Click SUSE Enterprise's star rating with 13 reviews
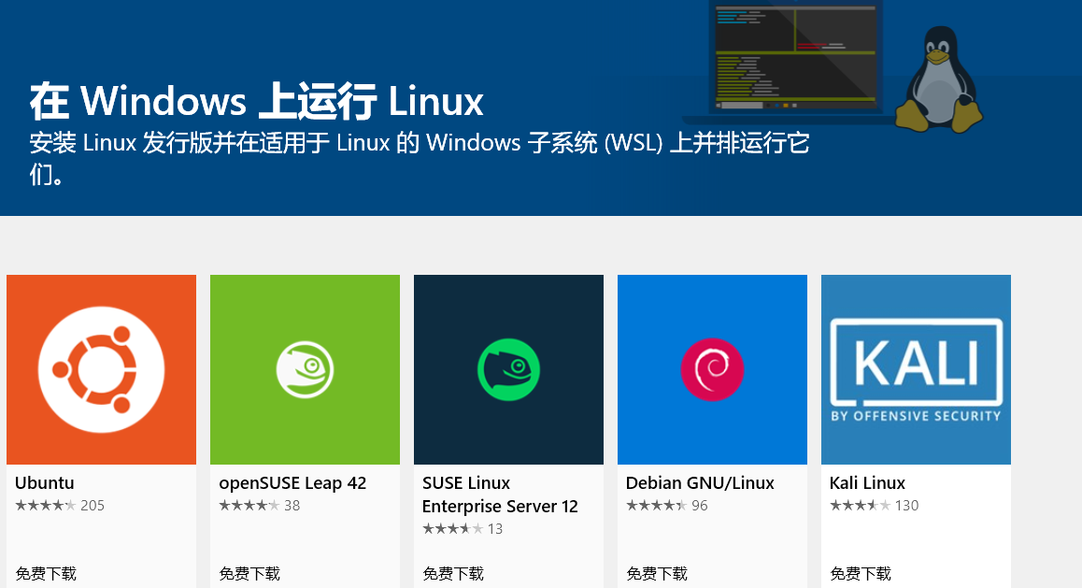1082x588 pixels. point(463,529)
